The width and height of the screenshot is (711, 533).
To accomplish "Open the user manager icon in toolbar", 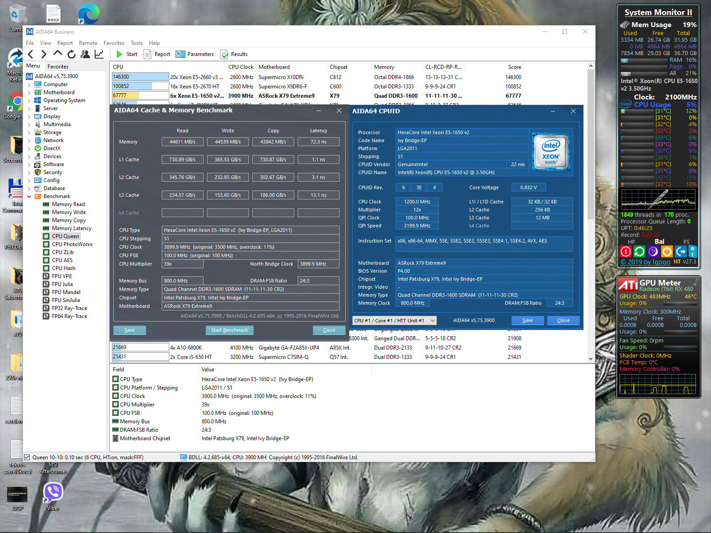I will [x=85, y=54].
